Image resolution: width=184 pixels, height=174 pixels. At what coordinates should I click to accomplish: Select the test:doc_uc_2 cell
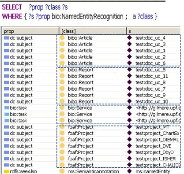[150, 57]
